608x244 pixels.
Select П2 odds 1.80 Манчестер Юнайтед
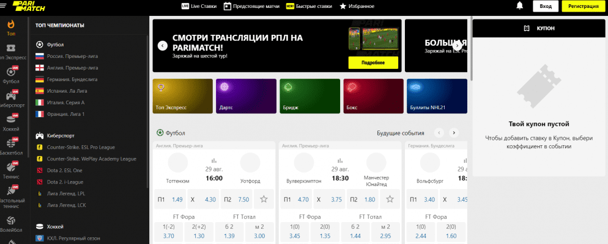(x=362, y=199)
